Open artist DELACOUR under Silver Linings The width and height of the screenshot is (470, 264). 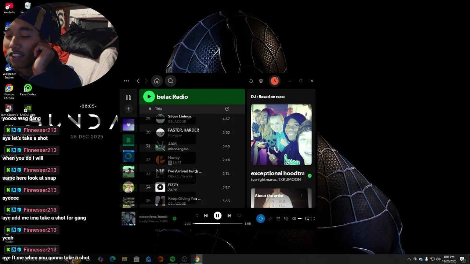pyautogui.click(x=177, y=121)
